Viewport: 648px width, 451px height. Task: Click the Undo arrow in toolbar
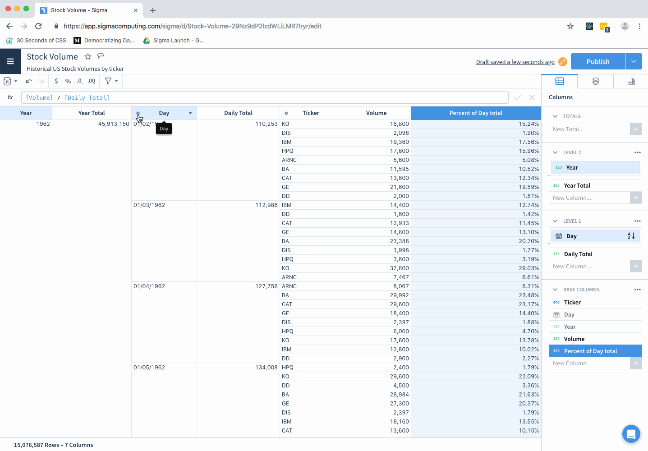29,81
